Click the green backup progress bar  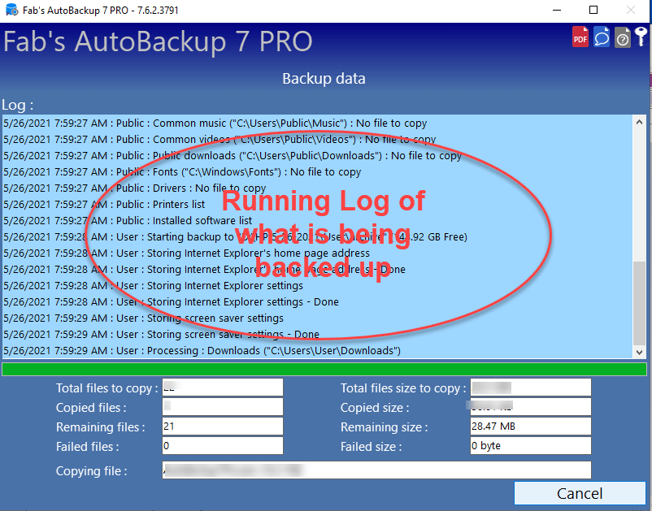coord(324,369)
